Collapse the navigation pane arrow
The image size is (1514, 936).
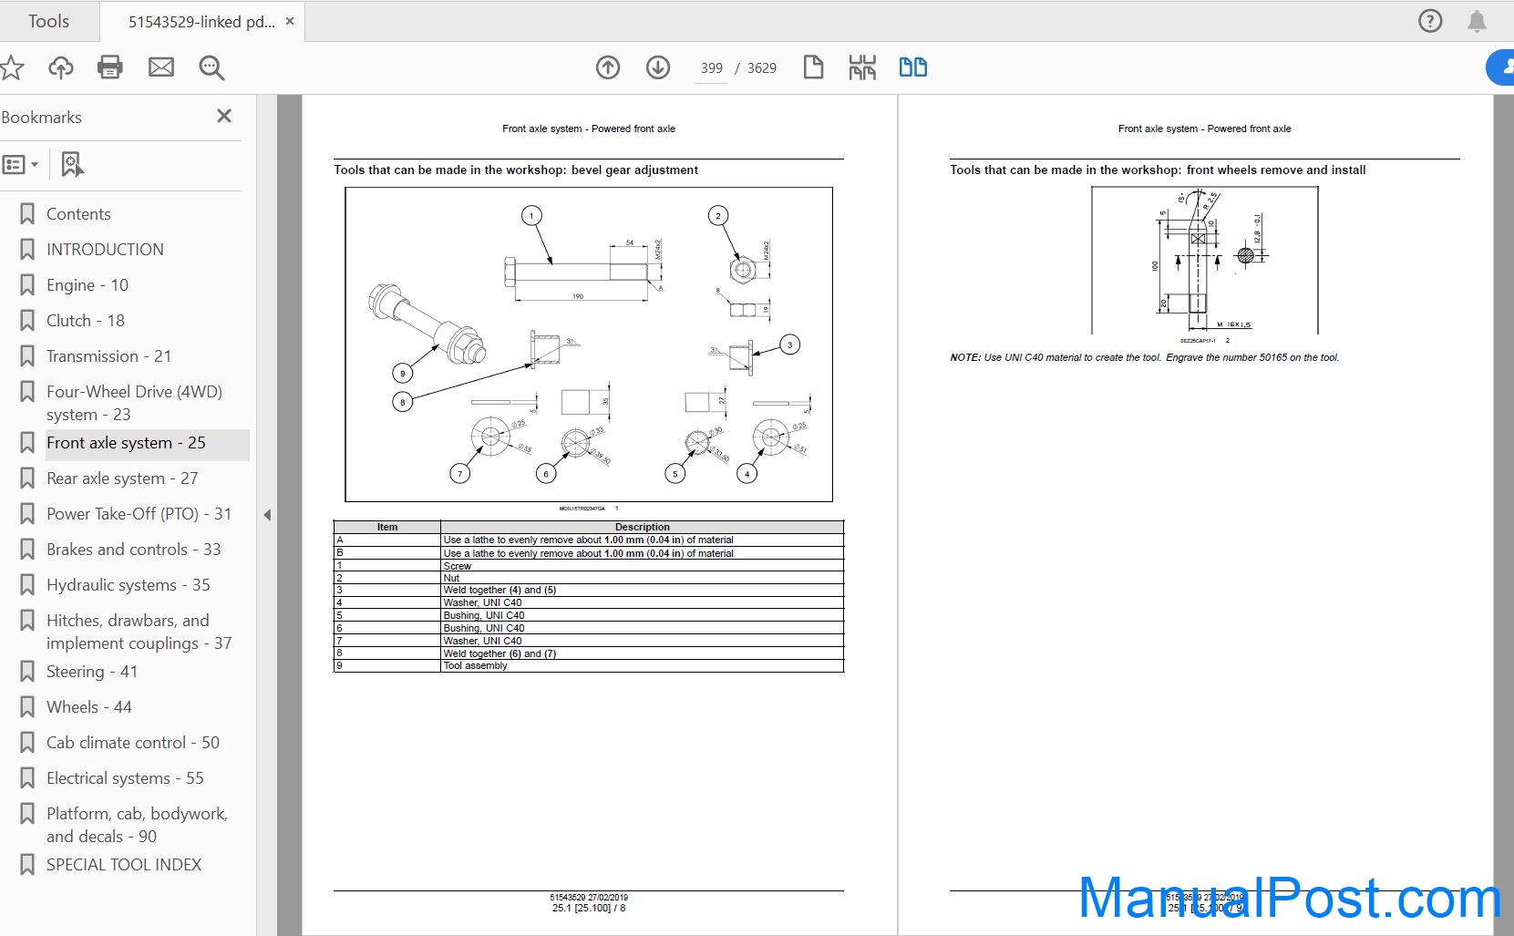point(267,515)
